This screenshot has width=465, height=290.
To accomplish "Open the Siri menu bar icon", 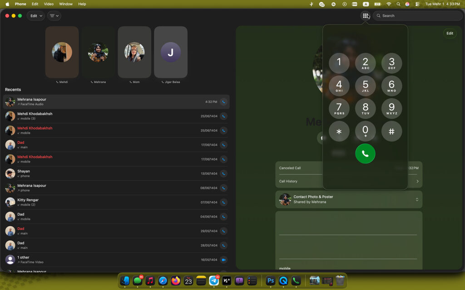I will (x=407, y=4).
